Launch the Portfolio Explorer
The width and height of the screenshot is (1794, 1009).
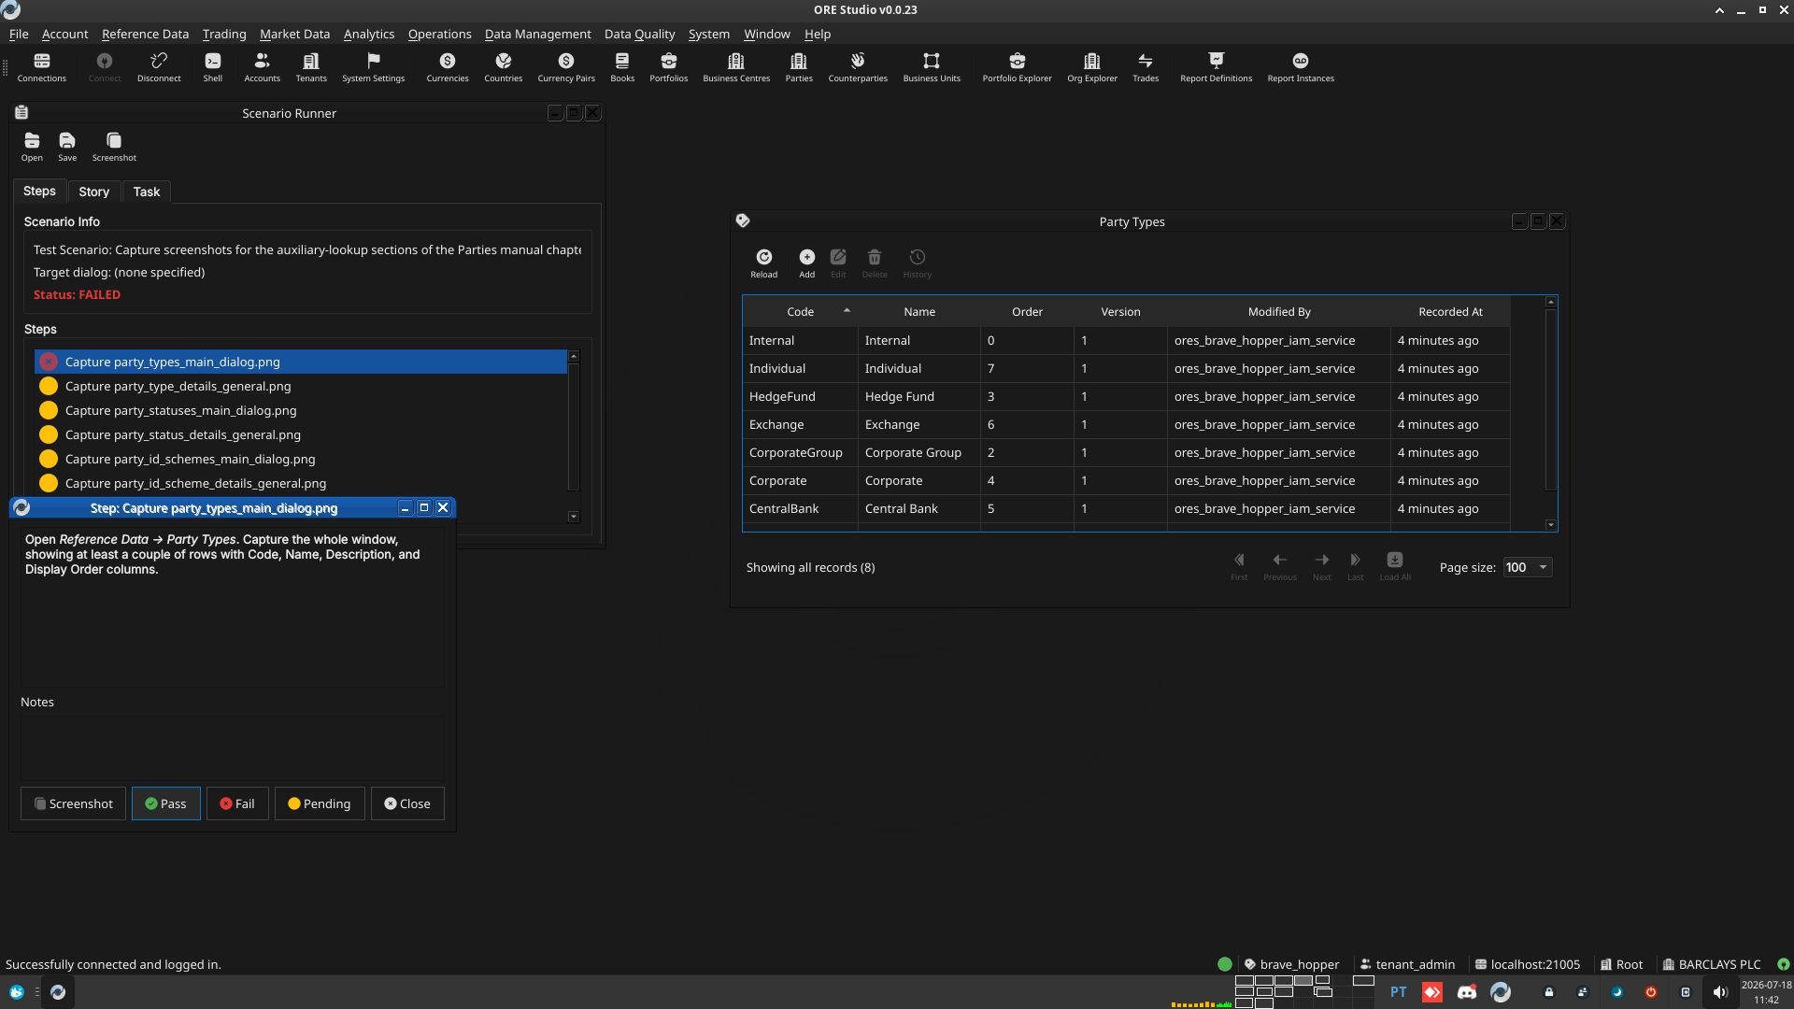click(x=1017, y=66)
